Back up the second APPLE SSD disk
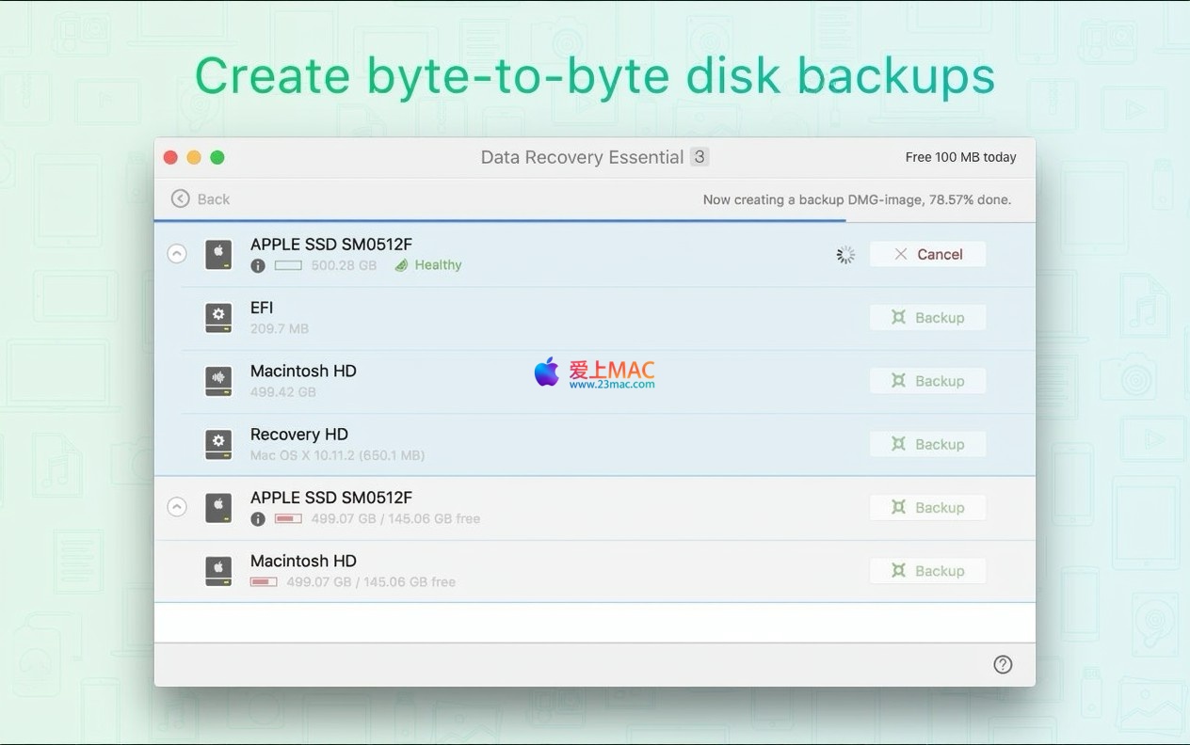This screenshot has height=745, width=1190. pos(927,507)
